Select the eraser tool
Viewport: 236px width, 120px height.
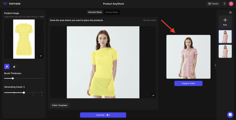pos(14,67)
